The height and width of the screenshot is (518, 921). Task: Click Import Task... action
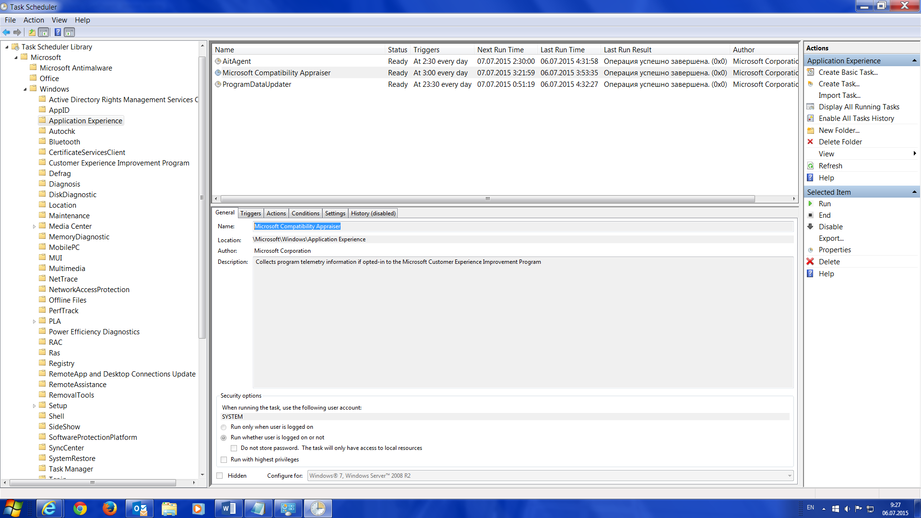pyautogui.click(x=839, y=95)
